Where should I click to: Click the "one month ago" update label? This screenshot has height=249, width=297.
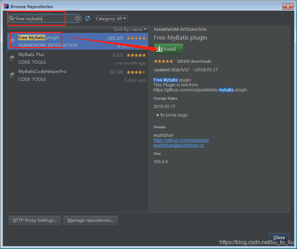click(130, 63)
